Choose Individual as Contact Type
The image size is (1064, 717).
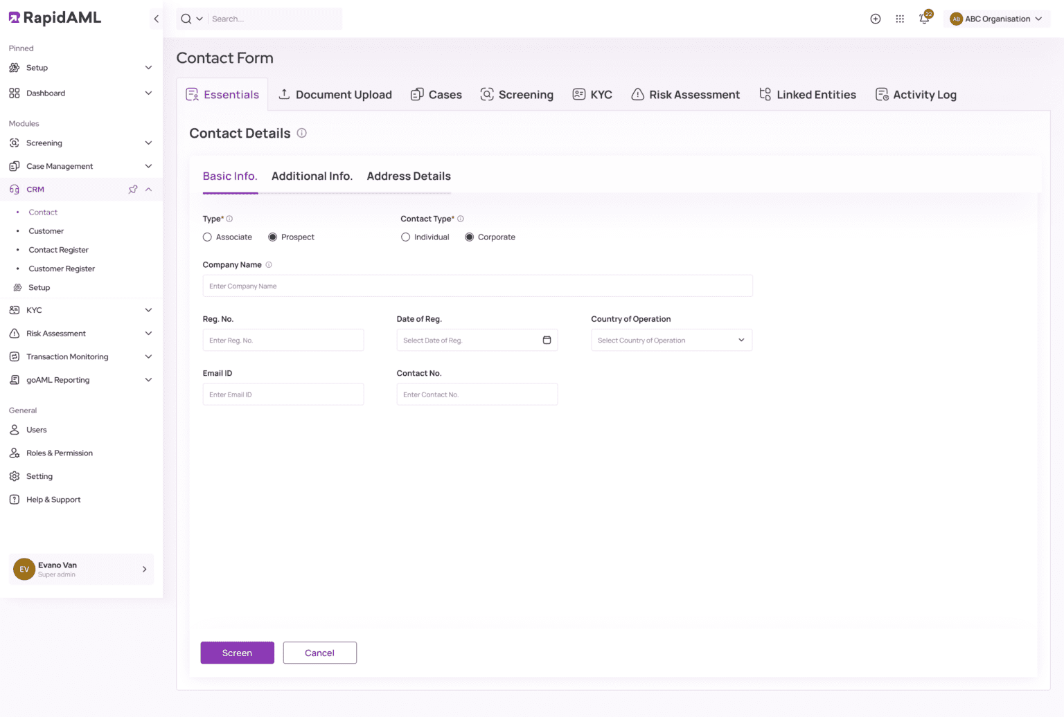[x=405, y=237]
